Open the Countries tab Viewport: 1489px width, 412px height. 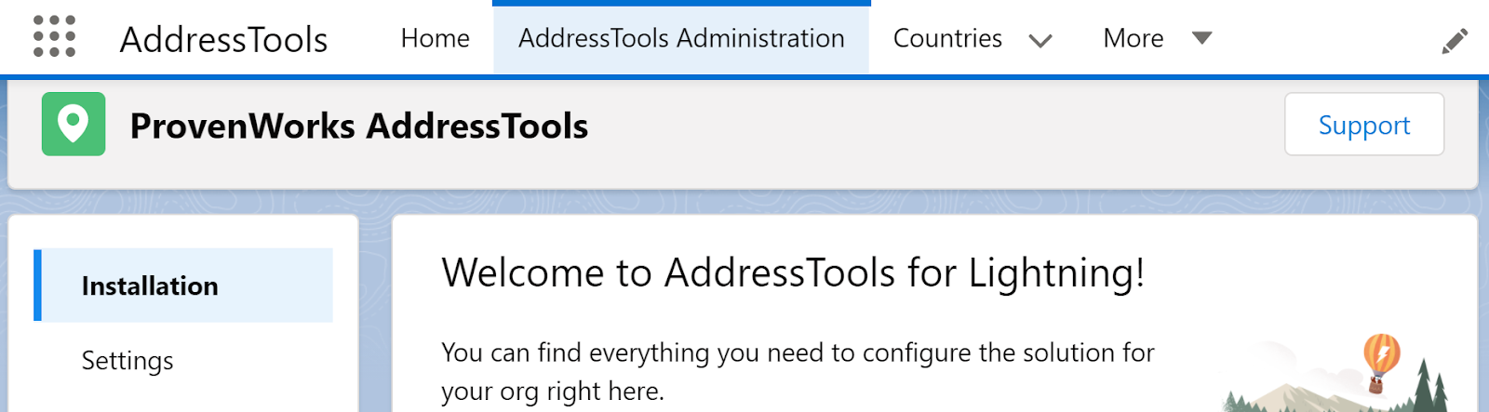947,38
